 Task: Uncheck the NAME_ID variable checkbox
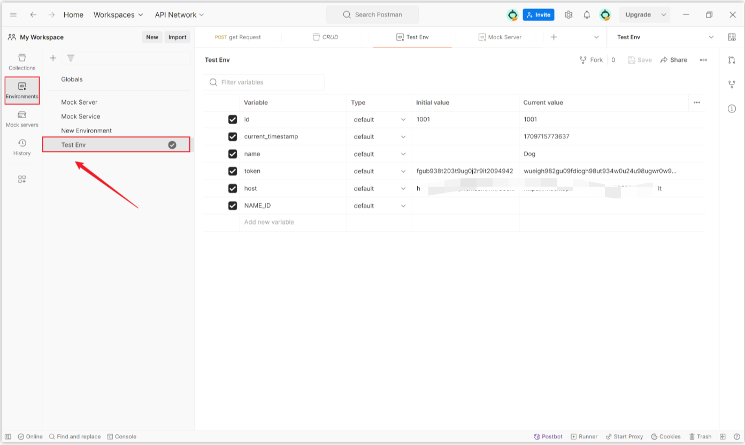[x=233, y=205]
